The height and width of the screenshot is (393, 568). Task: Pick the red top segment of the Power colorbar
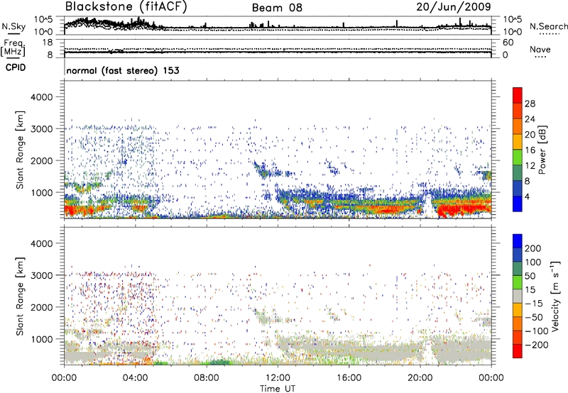click(x=518, y=95)
